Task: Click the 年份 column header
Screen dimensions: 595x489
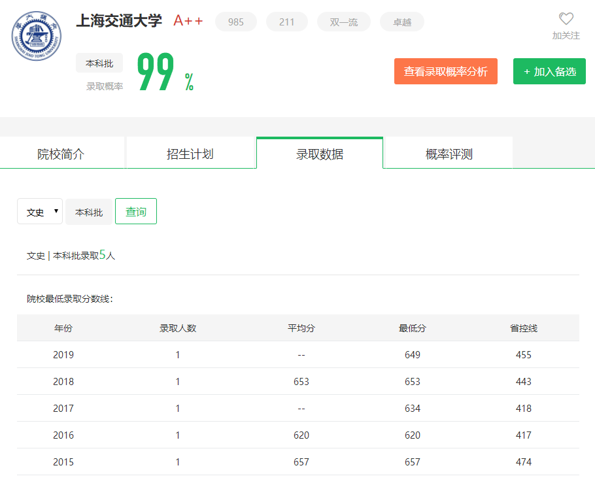Action: point(63,328)
